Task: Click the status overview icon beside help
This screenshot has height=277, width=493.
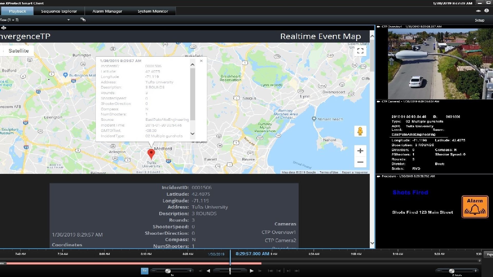Action: click(478, 11)
